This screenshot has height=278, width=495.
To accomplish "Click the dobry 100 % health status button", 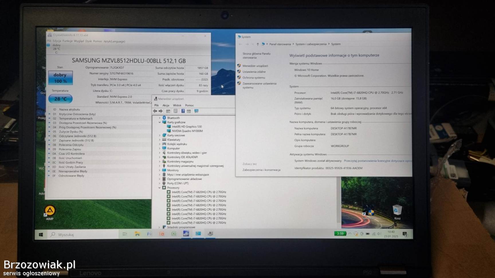I will point(60,78).
